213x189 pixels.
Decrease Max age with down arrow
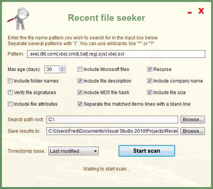click(x=62, y=71)
